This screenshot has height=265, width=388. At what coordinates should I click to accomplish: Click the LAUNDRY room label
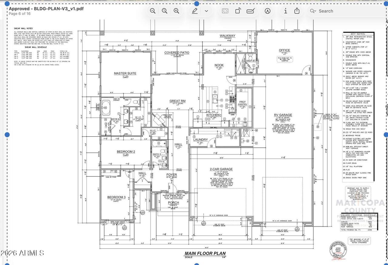click(x=200, y=140)
